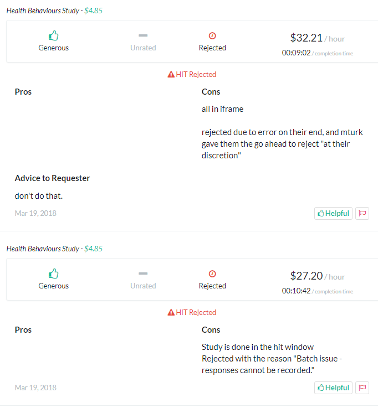Click the Generous thumbs-up icon in second review
The image size is (378, 408).
click(53, 273)
